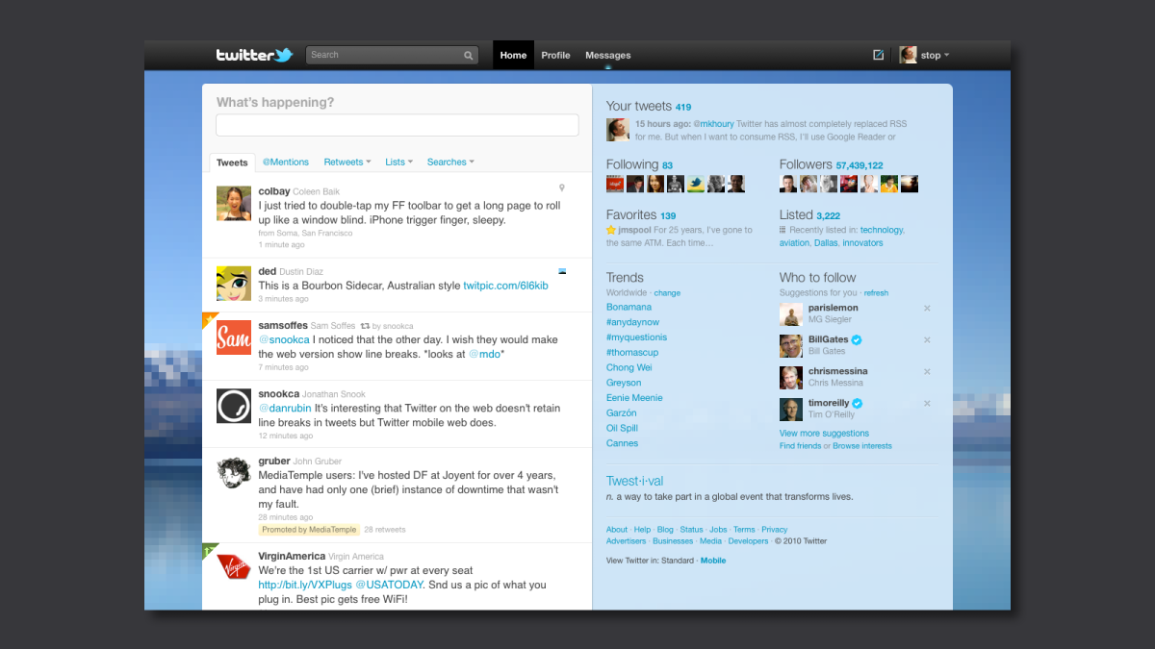Click the Find friends link
This screenshot has width=1155, height=649.
tap(801, 446)
